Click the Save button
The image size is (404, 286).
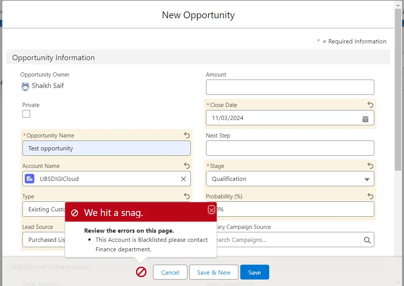254,272
